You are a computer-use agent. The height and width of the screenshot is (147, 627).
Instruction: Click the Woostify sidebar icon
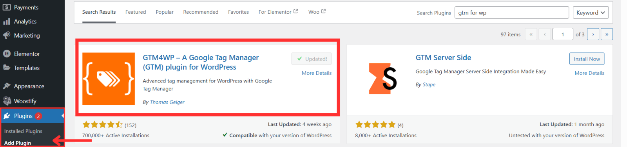coord(7,101)
